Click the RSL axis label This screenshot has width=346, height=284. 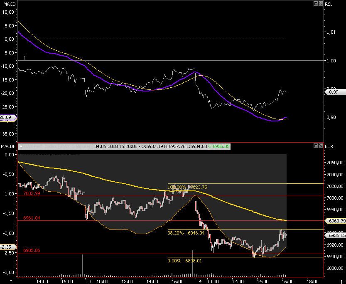point(329,4)
